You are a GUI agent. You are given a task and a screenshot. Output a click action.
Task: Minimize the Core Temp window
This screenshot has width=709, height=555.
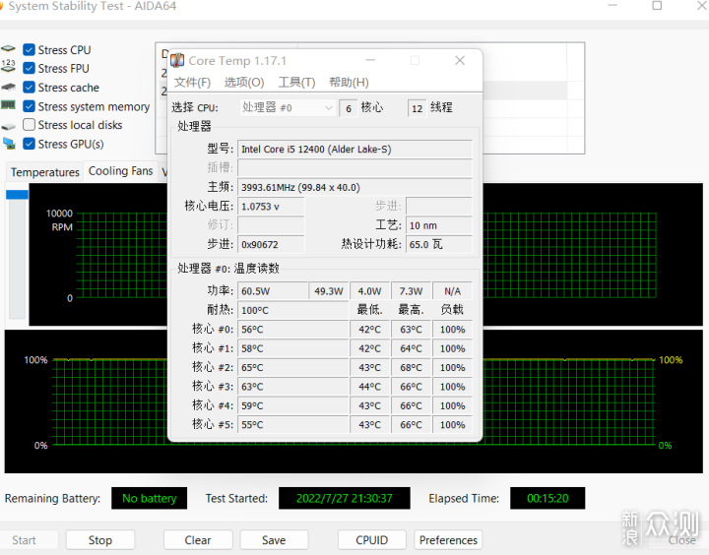[371, 60]
